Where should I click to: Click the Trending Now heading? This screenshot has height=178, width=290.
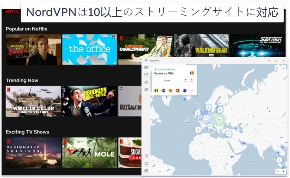coord(22,80)
